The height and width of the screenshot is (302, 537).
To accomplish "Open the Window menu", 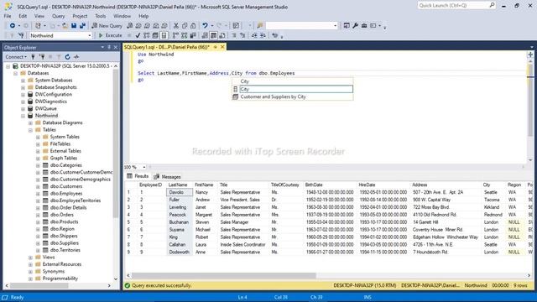I will click(122, 16).
